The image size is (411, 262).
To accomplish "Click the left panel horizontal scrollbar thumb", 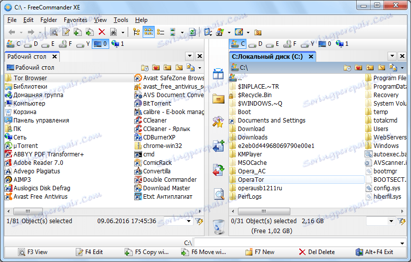I will (x=28, y=211).
